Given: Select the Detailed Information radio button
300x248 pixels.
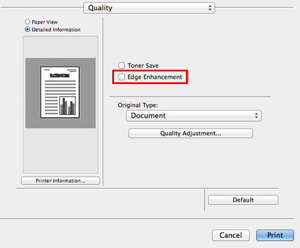Looking at the screenshot, I should coord(28,29).
